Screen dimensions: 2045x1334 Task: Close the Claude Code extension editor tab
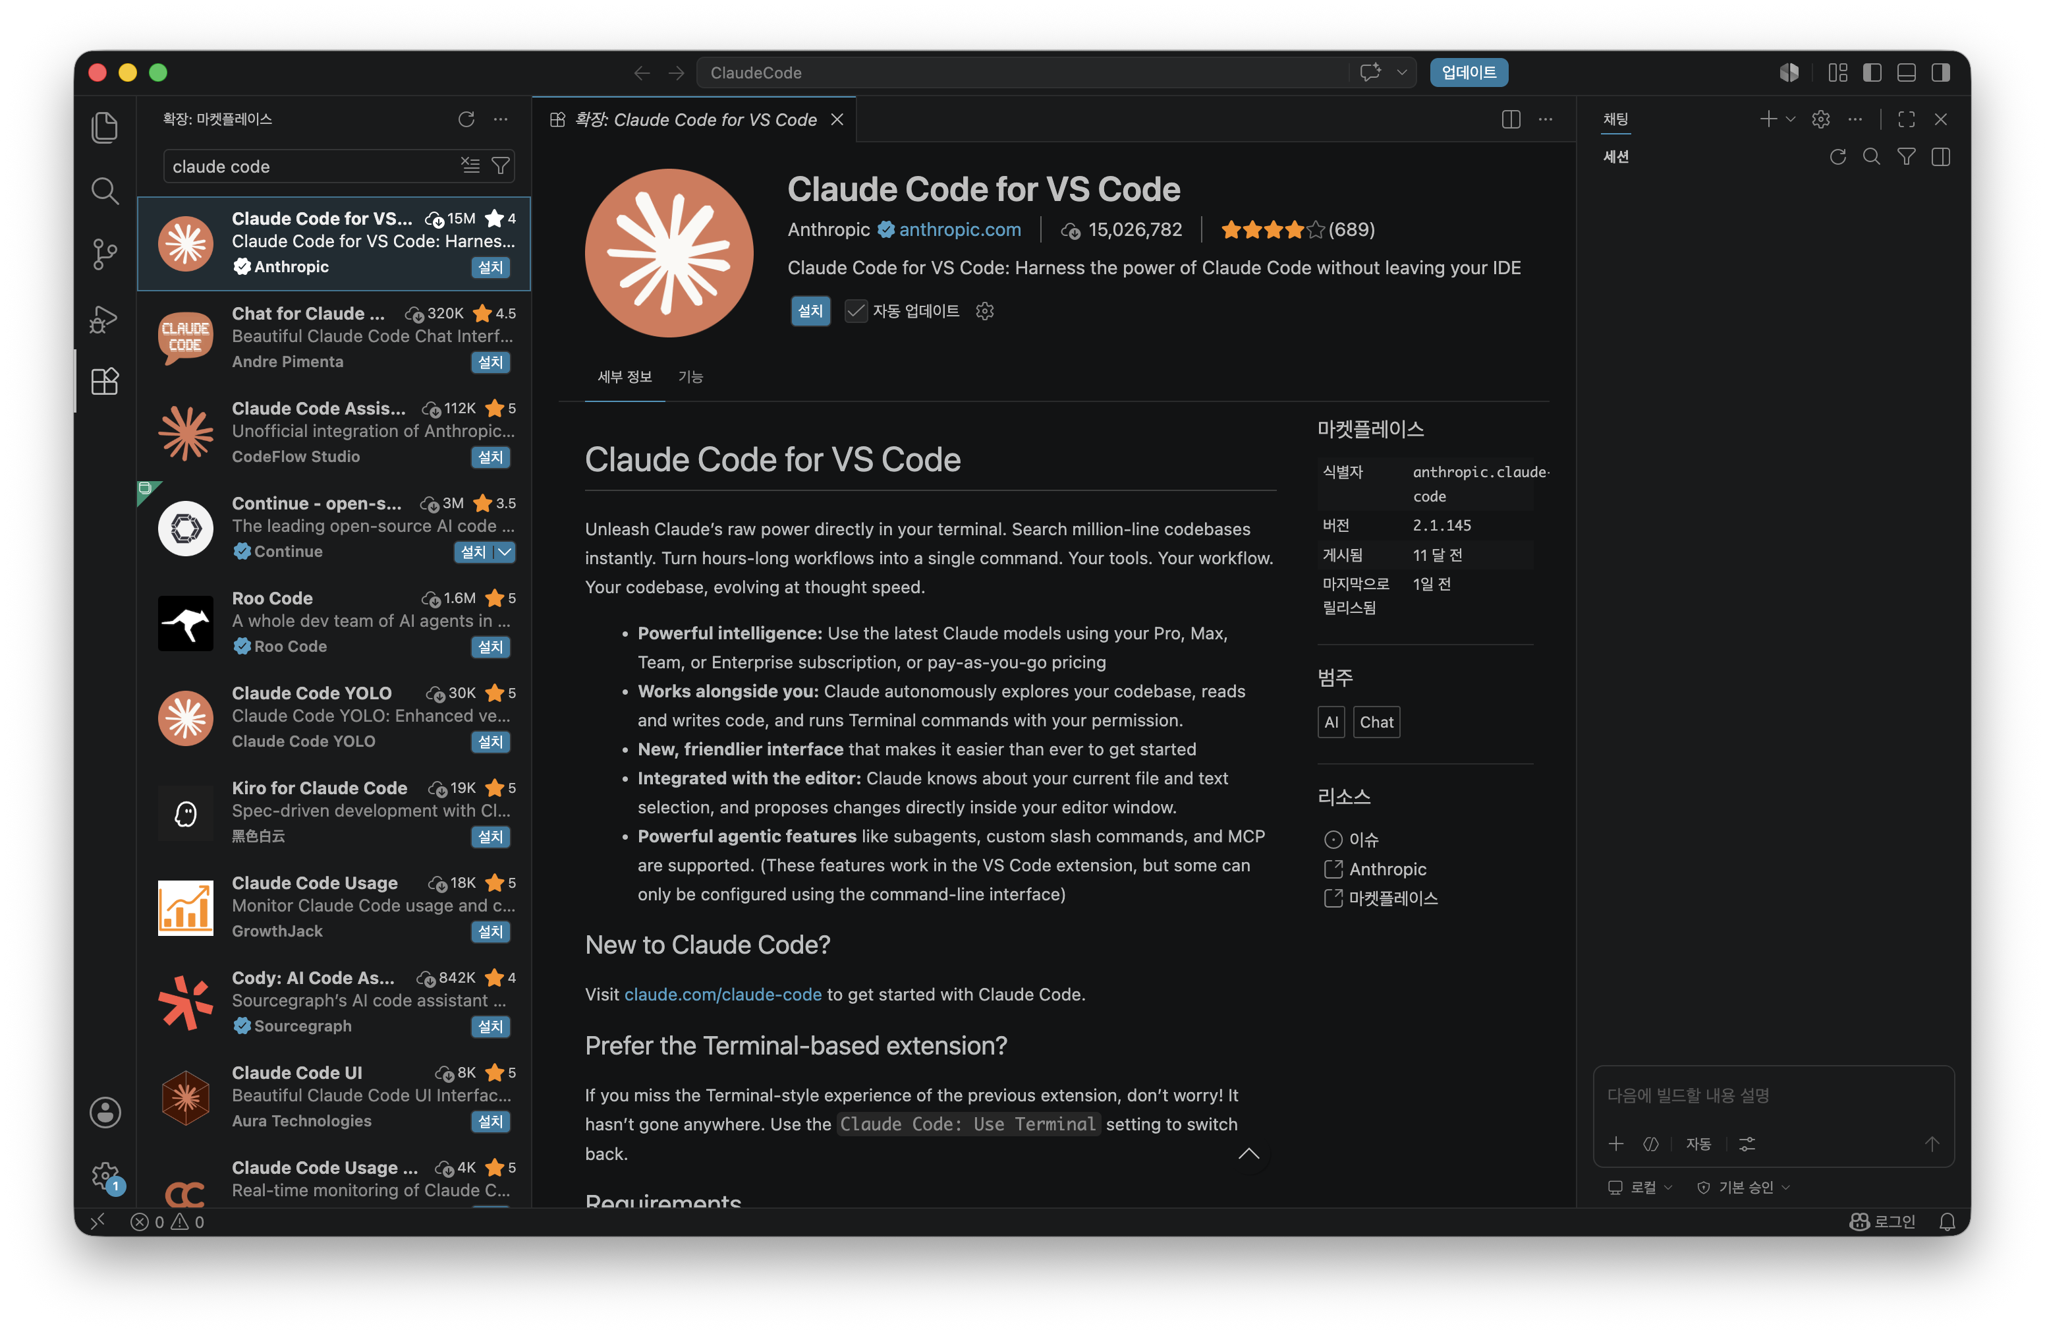pos(838,119)
